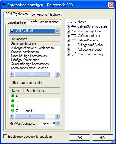
Task: Choose the BalkenPressung load icon
Action: (x=74, y=40)
